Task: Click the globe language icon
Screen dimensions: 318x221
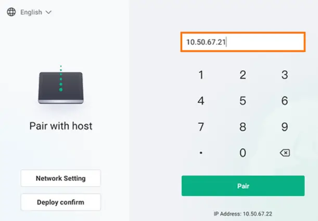Action: (11, 12)
